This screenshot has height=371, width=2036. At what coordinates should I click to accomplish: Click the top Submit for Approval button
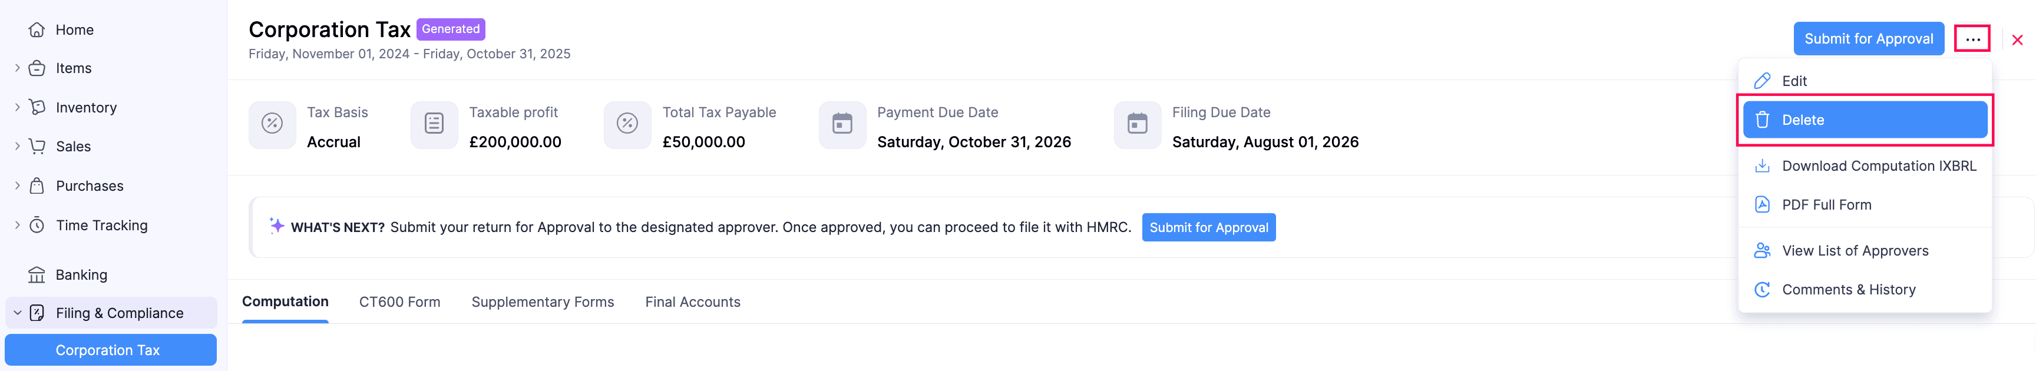[1868, 39]
